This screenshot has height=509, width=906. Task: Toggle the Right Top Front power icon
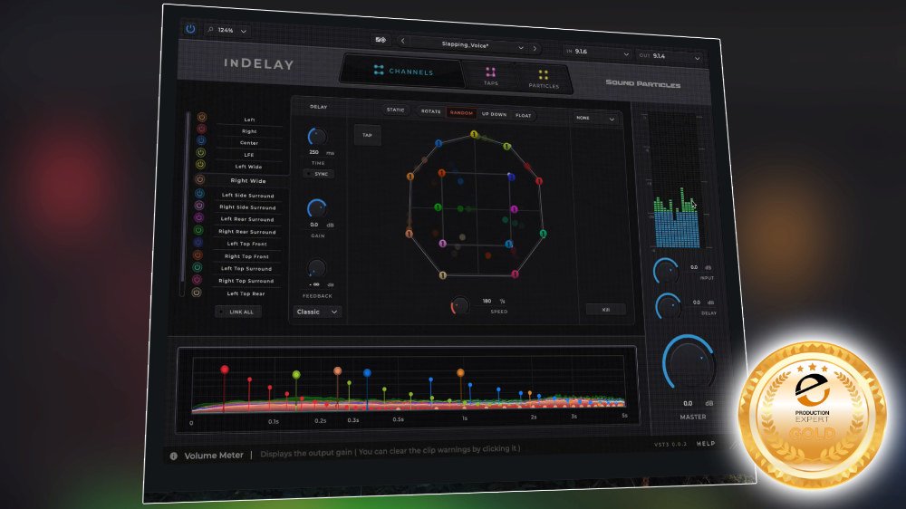pos(198,254)
